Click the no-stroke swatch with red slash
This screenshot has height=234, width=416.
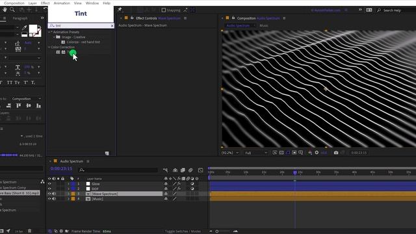38,33
